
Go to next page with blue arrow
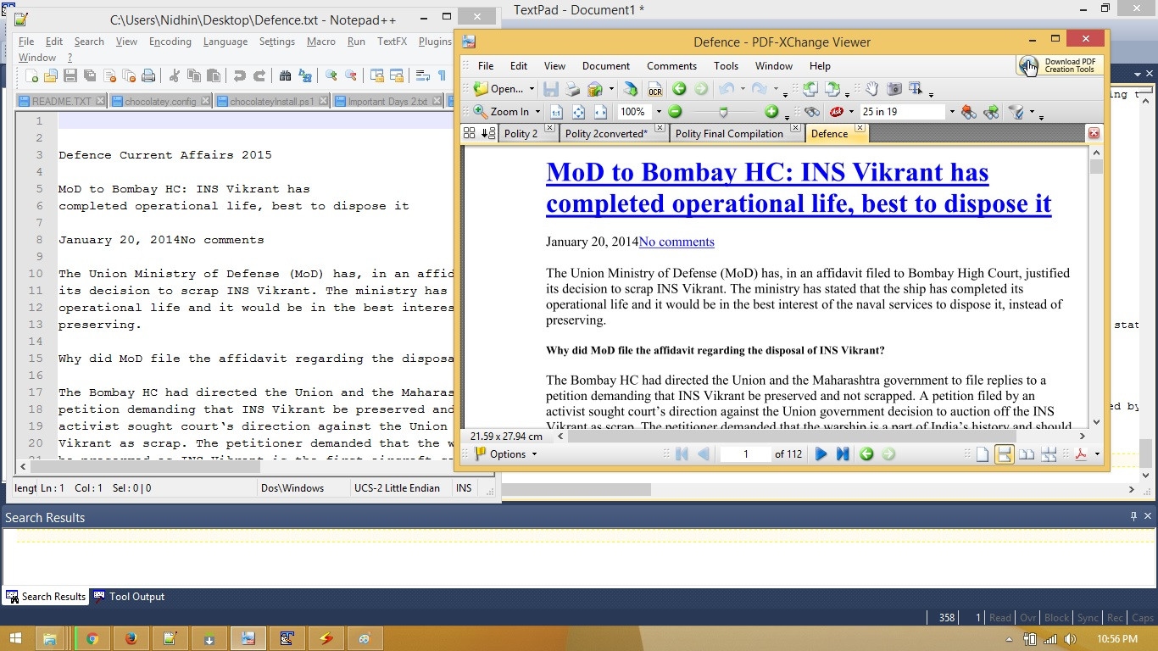coord(821,454)
